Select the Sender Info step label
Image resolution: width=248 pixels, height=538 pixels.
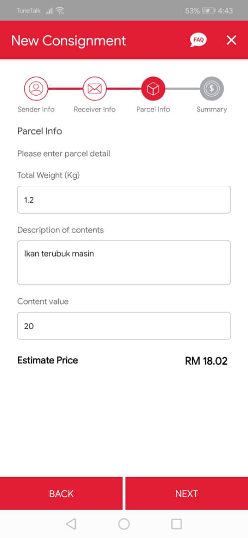36,109
